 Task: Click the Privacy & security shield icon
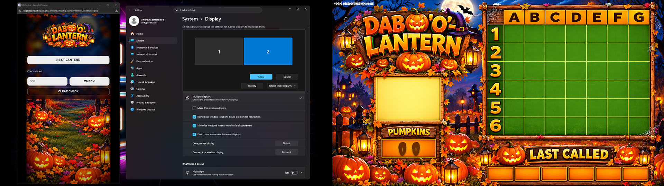coord(132,103)
